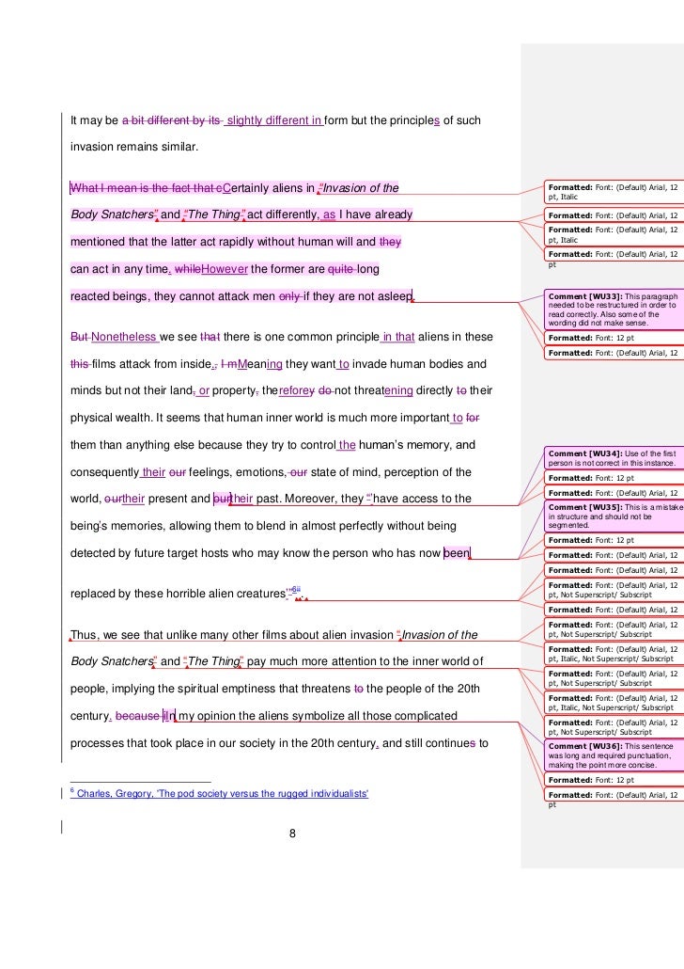Screen dimensions: 684x969
Task: Click the word "Thus" starting the last paragraph
Action: (84, 635)
